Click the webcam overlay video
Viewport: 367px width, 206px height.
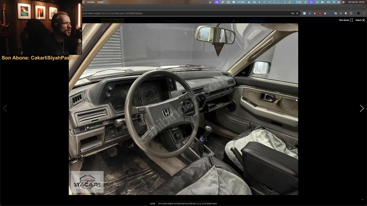coord(41,27)
